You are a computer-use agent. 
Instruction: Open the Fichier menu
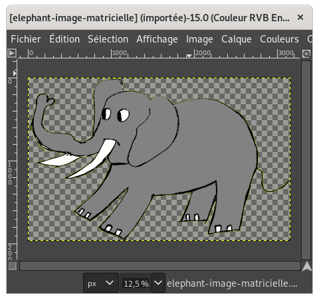(x=26, y=39)
